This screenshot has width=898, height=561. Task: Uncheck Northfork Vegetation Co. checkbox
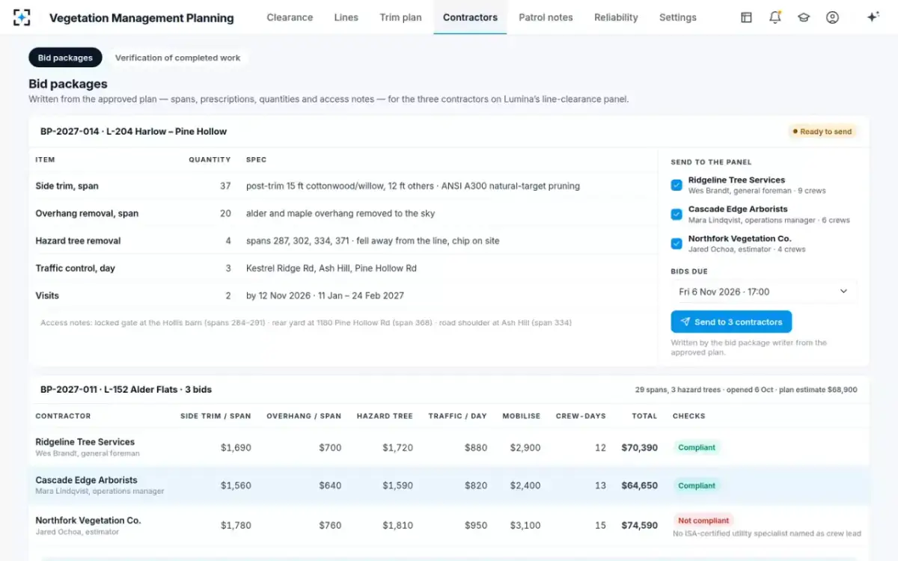[x=676, y=243]
